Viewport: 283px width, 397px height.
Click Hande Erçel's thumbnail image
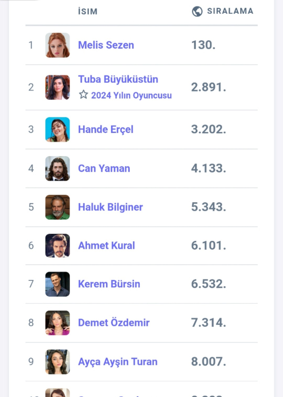coord(58,129)
